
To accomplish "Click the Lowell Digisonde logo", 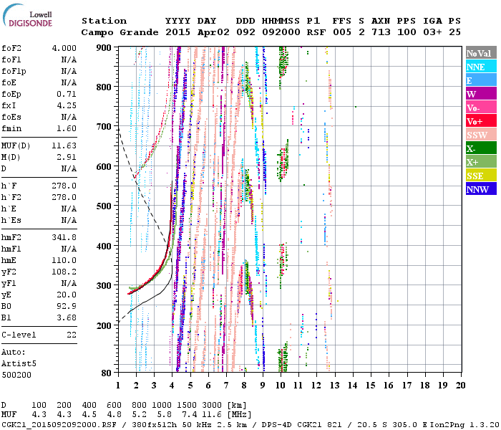I will tap(27, 16).
